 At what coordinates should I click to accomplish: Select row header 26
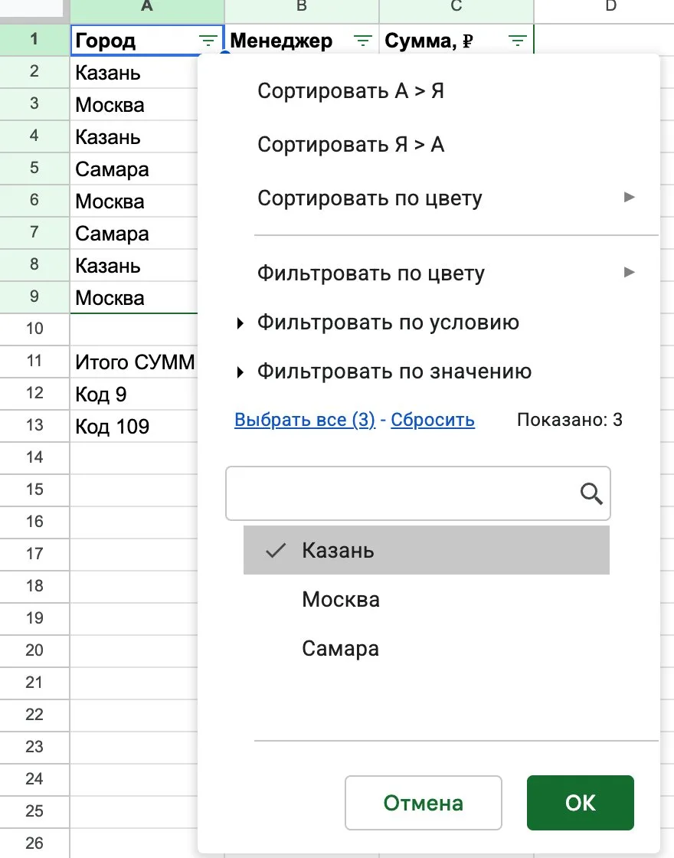pos(34,843)
